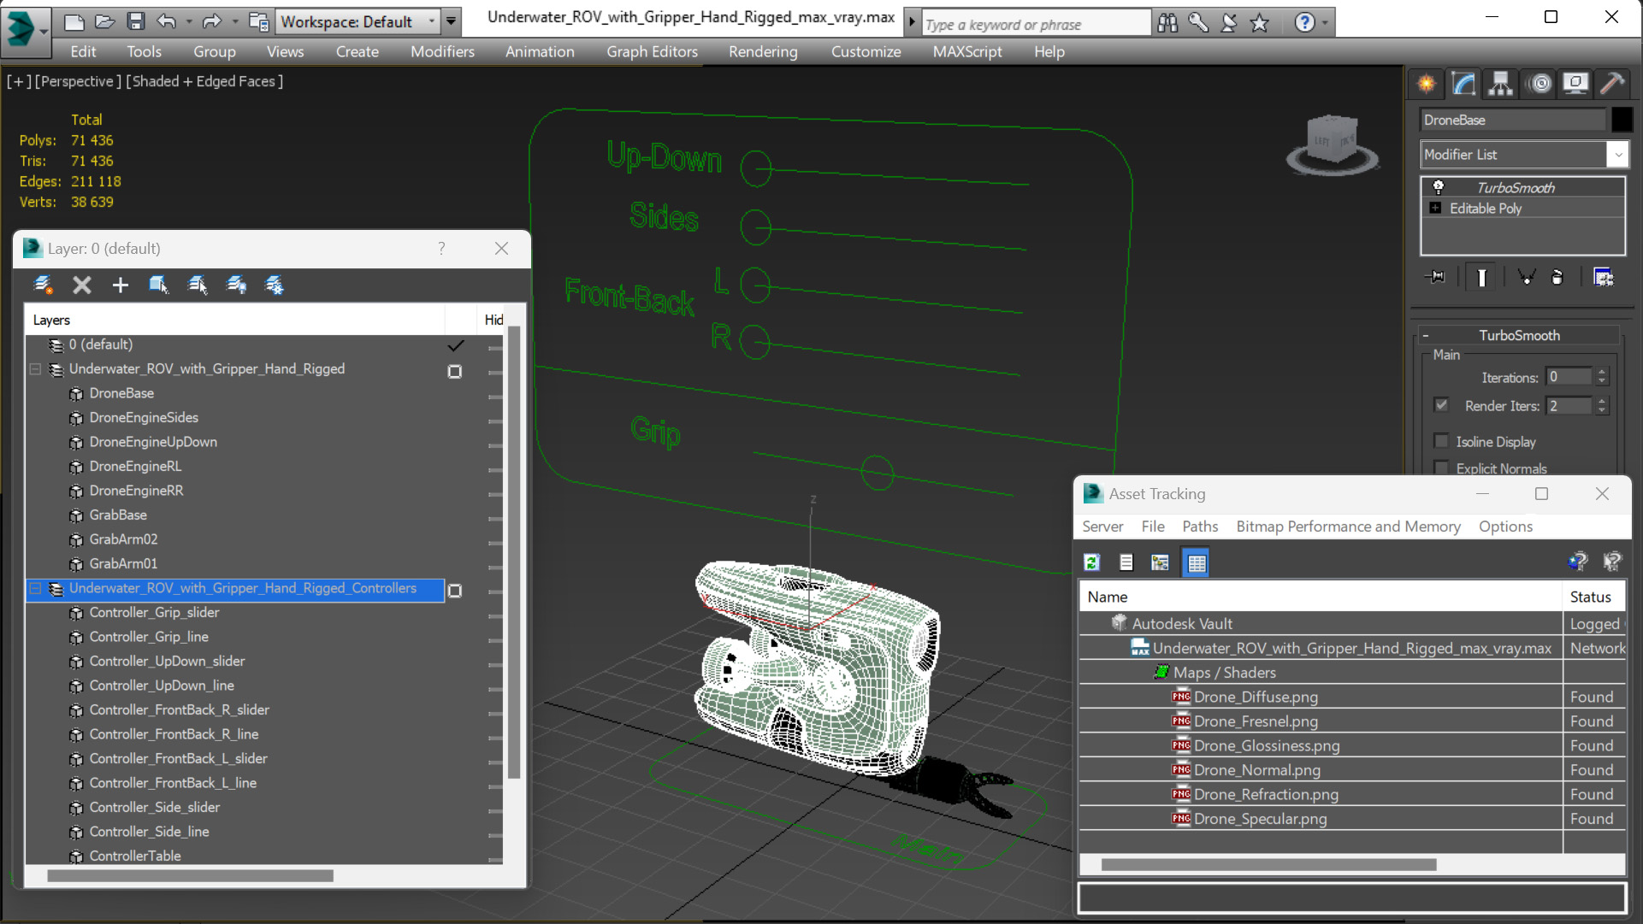Toggle Underwater_ROV_with_Gripper_Hand_Rigged layer current box
This screenshot has width=1643, height=924.
[455, 372]
